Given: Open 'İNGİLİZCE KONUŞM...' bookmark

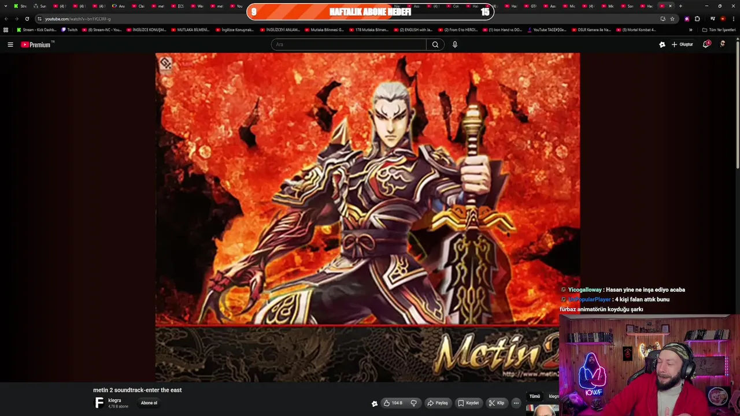Looking at the screenshot, I should (x=146, y=30).
